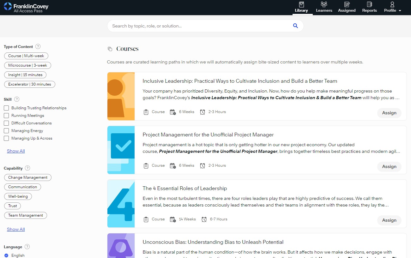
Task: Filter by Insight | 15 minutes
Action: (x=25, y=75)
